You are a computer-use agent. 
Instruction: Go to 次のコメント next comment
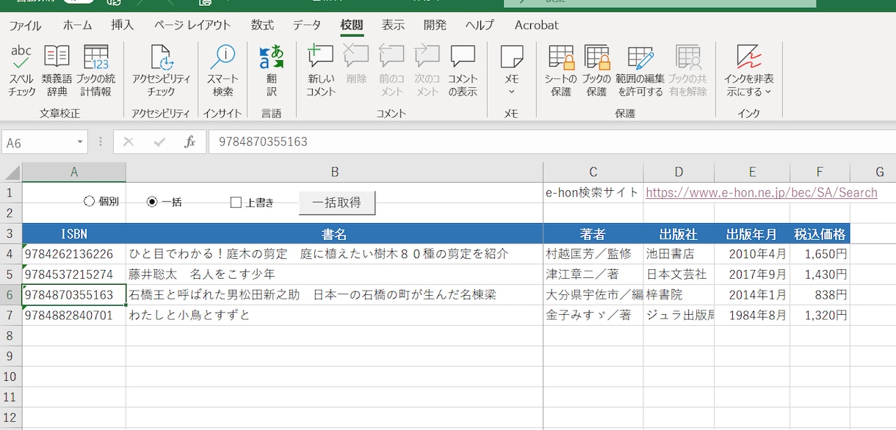click(427, 70)
